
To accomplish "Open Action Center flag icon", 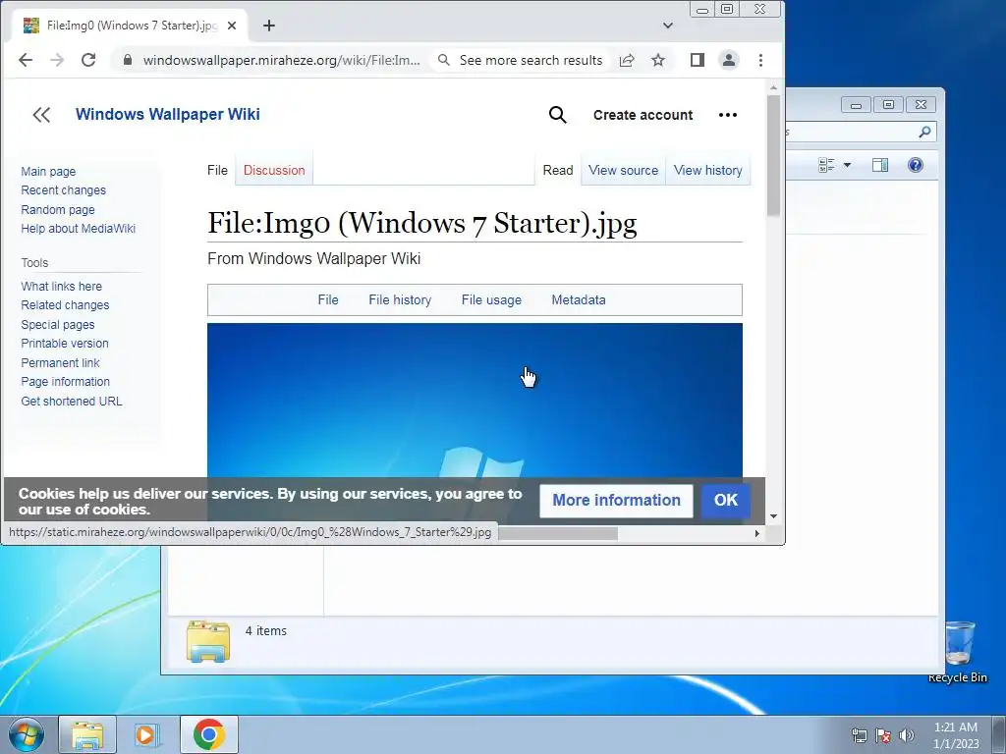I will (883, 735).
